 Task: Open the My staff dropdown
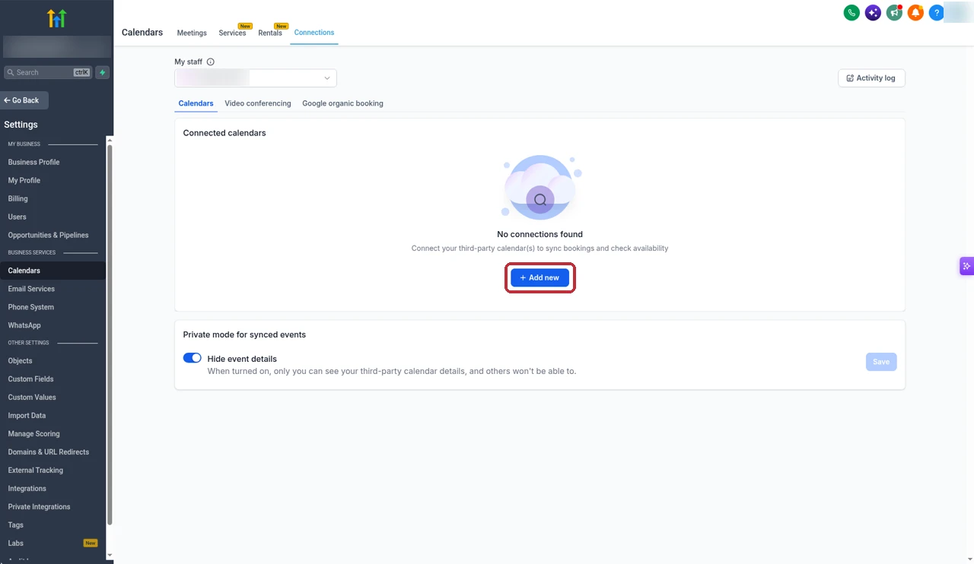point(256,78)
